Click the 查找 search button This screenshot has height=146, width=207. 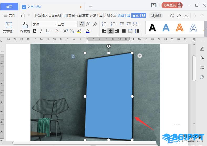[156, 15]
